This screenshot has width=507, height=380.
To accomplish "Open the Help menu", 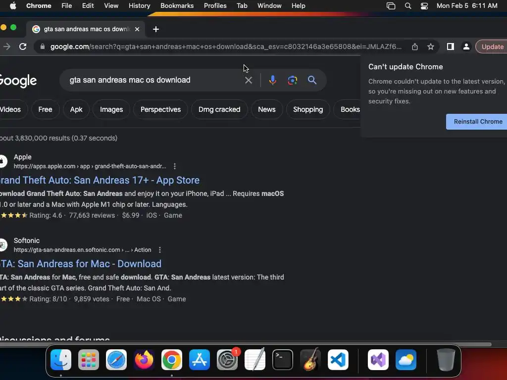I will [x=298, y=6].
